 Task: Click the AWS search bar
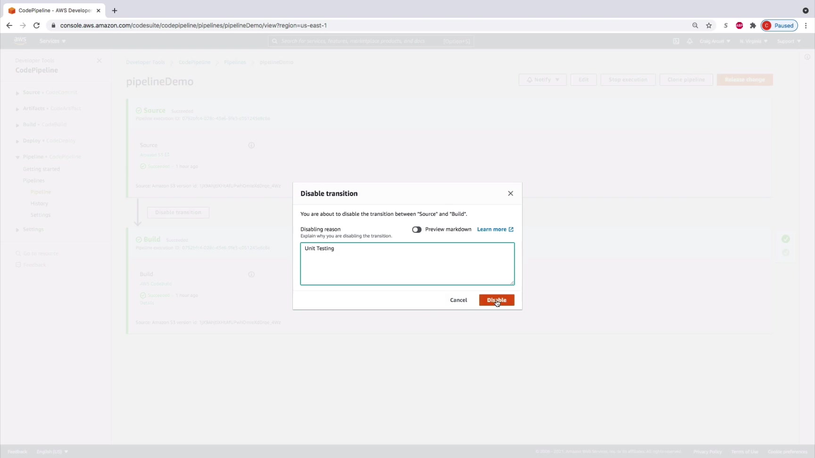(x=371, y=41)
